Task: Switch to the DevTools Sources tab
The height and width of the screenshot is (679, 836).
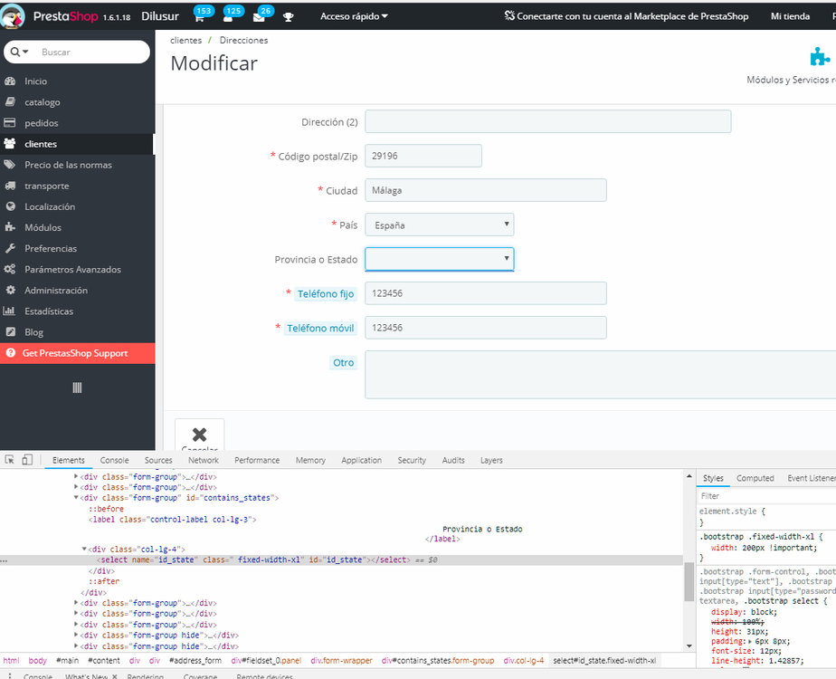Action: point(158,460)
